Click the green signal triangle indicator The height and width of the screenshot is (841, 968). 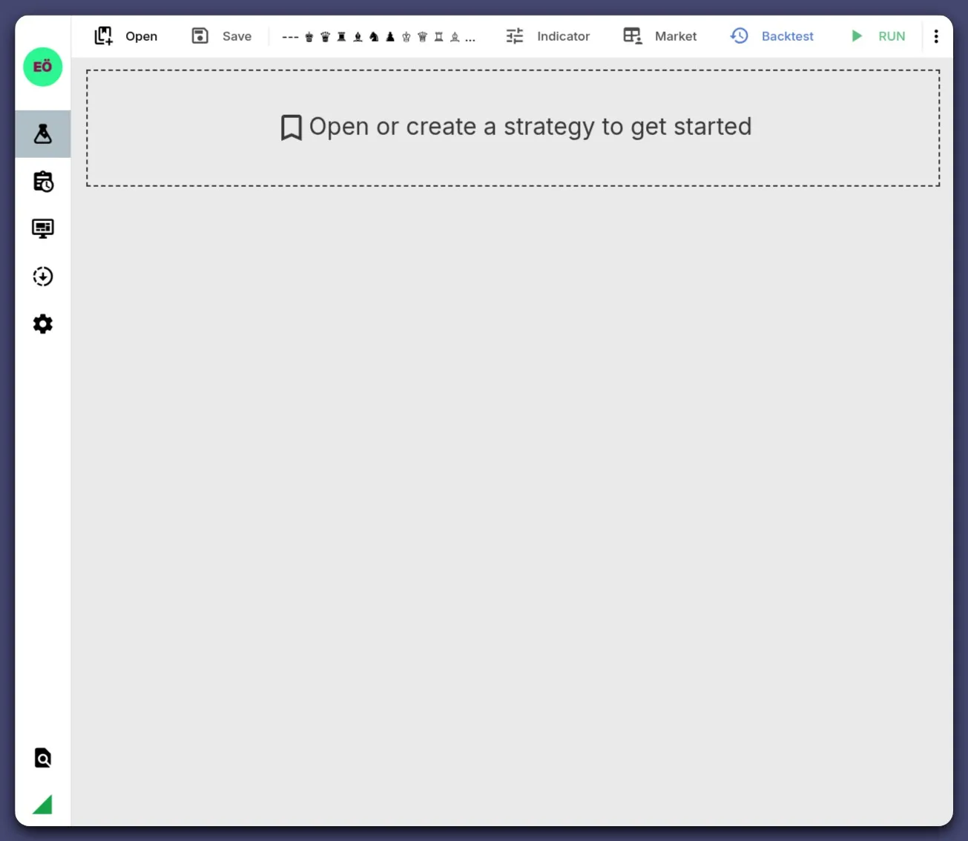tap(43, 805)
